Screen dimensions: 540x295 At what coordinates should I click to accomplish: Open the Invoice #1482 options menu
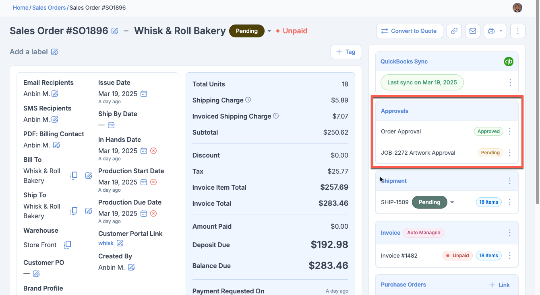pyautogui.click(x=510, y=256)
